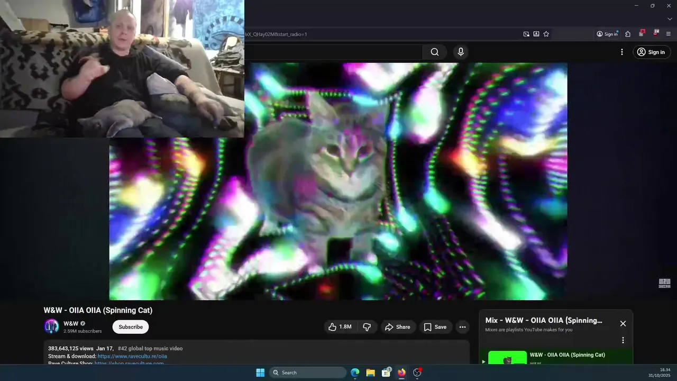Open YouTube settings three-dot menu beside Sign in
Image resolution: width=677 pixels, height=381 pixels.
(622, 52)
